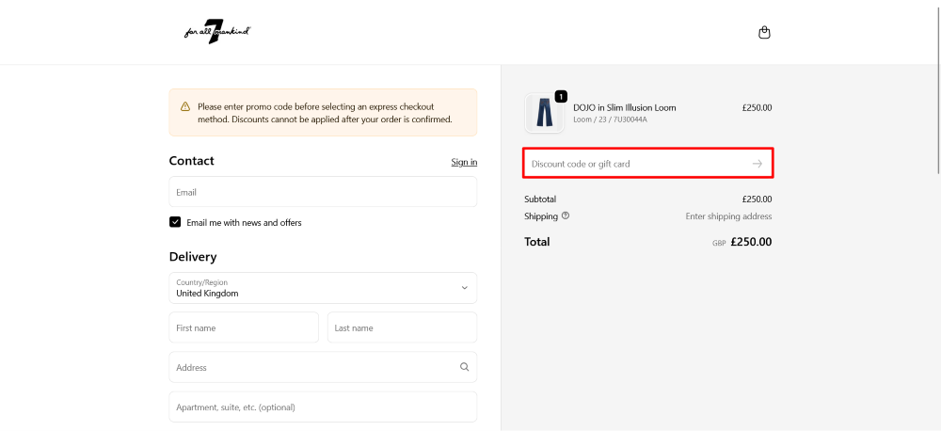Focus the Apartment, suite field

click(323, 407)
